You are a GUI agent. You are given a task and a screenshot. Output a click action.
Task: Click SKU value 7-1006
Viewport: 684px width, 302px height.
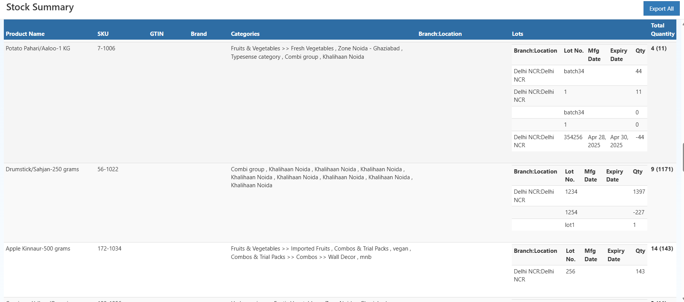click(x=106, y=48)
